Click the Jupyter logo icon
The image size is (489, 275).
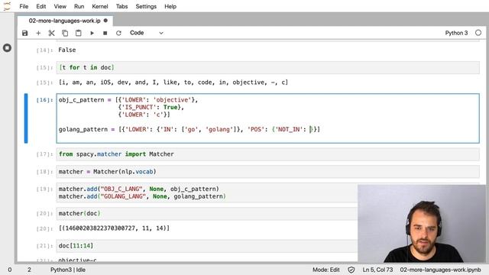pos(7,6)
